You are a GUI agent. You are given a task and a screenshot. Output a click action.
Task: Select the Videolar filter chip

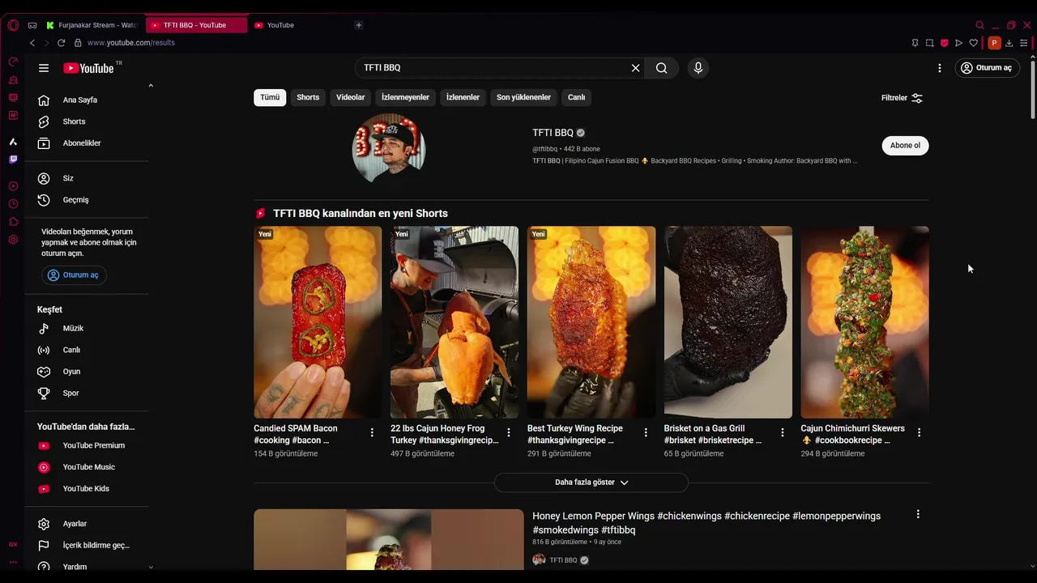tap(351, 97)
